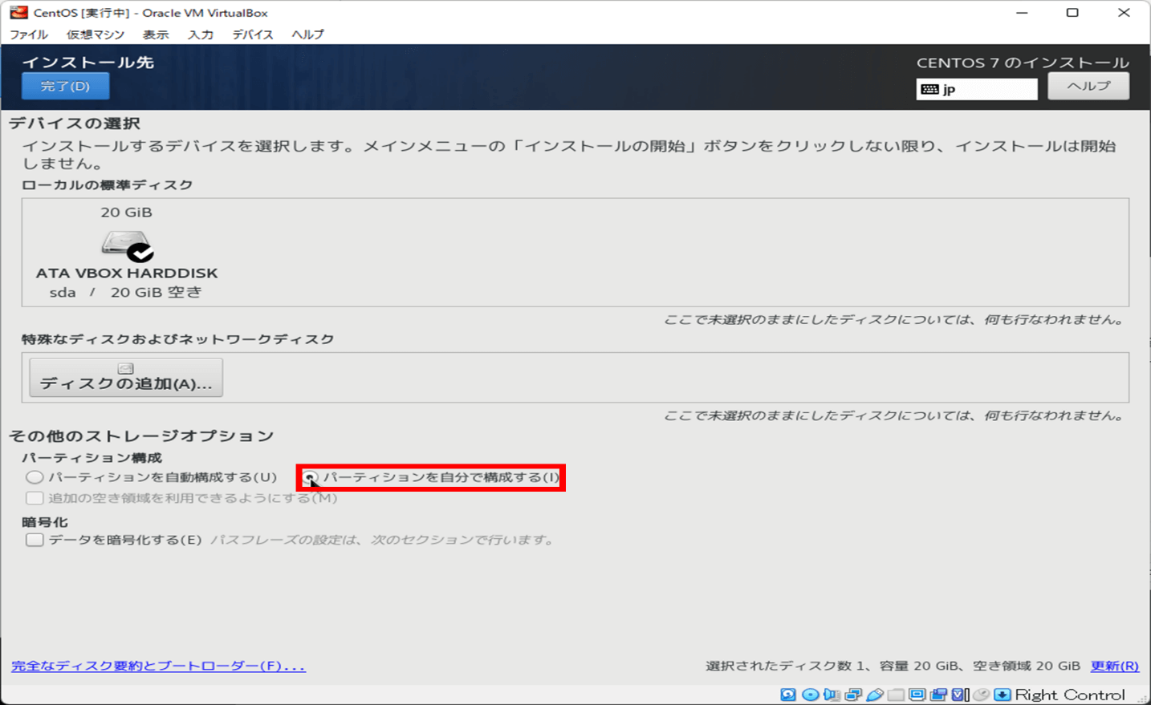Click the selected disks summary text

(x=893, y=666)
